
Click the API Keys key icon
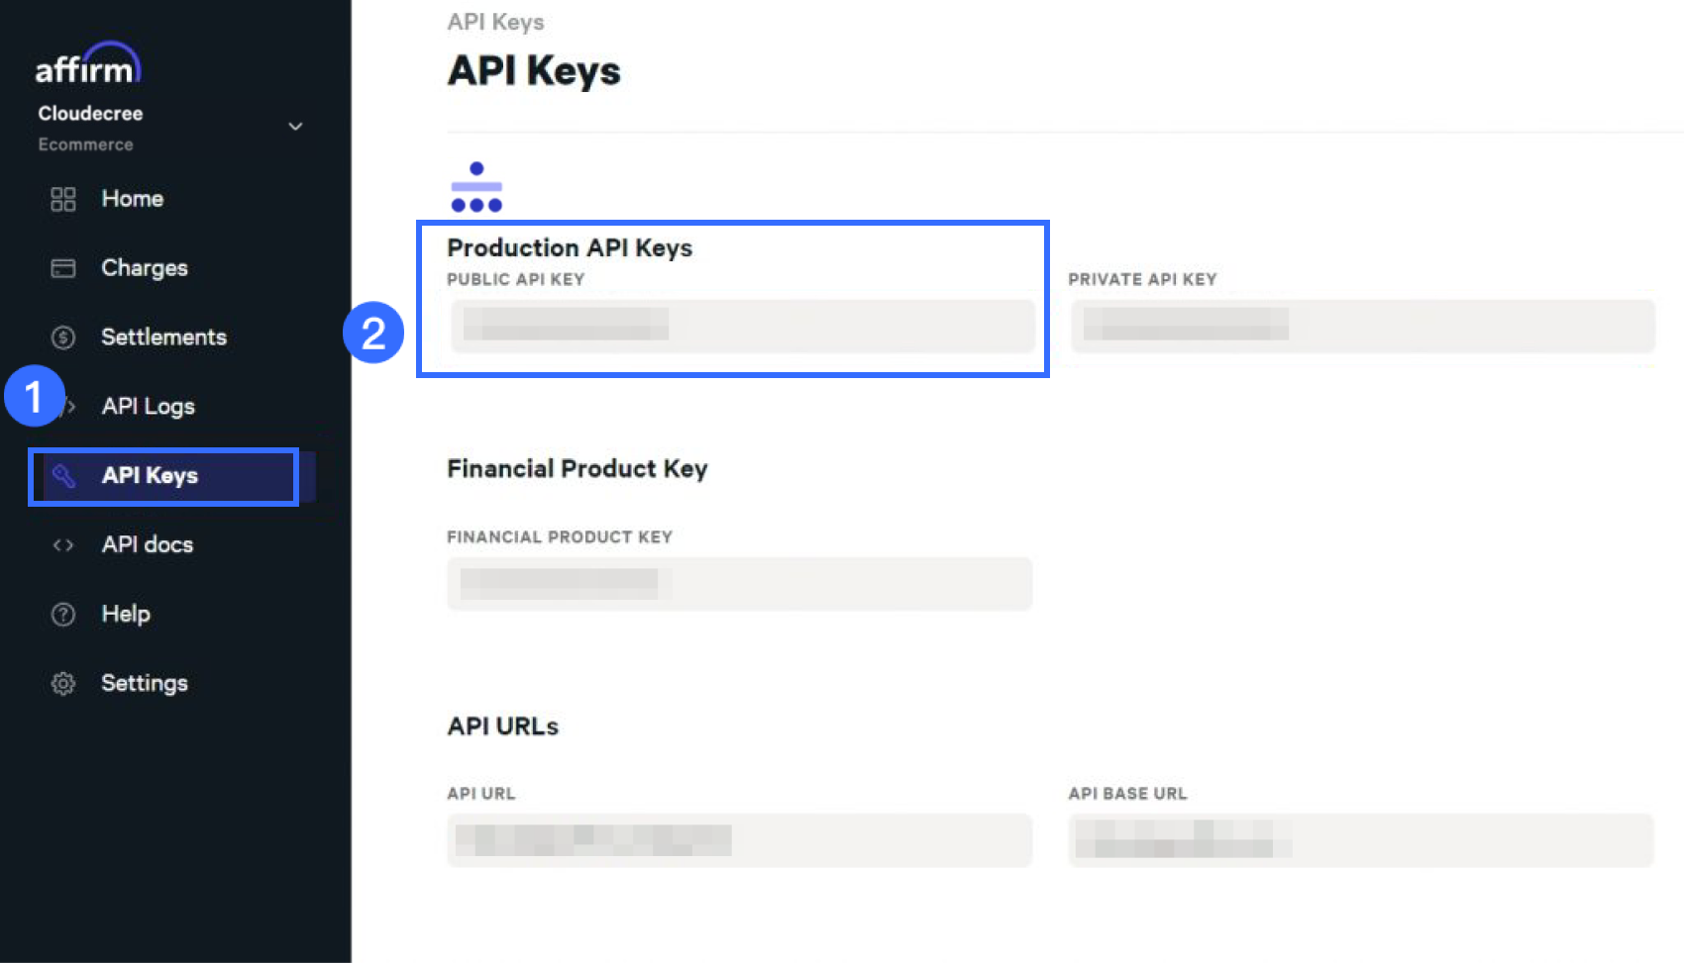63,476
